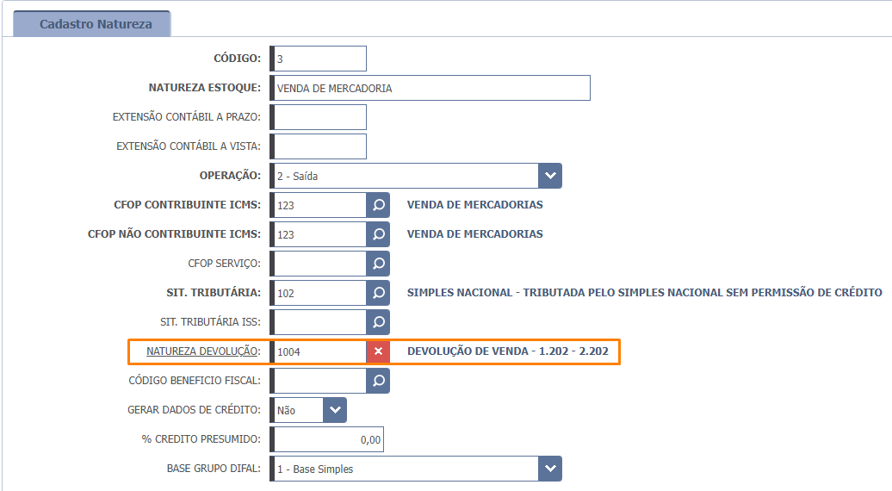Image resolution: width=892 pixels, height=491 pixels.
Task: Click magnifier beside CFOP Não Contribuinte ICMS
Action: click(x=378, y=234)
